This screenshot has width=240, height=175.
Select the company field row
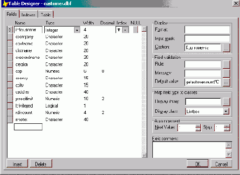(x=75, y=37)
